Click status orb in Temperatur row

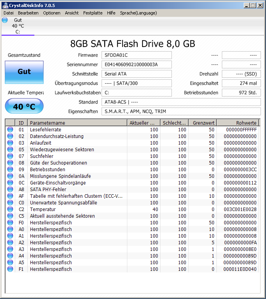coord(10,209)
